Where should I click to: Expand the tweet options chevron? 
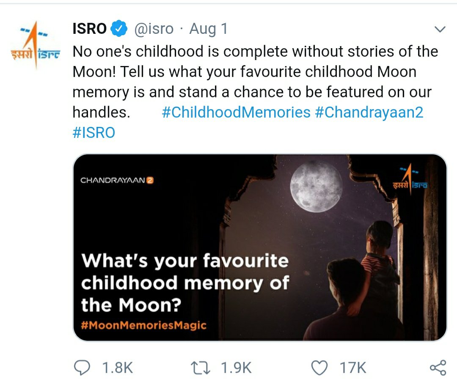(440, 30)
